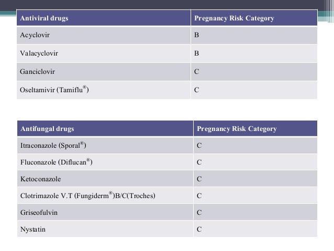The width and height of the screenshot is (334, 251).
Task: Click the B category for Acyclovir
Action: click(197, 35)
